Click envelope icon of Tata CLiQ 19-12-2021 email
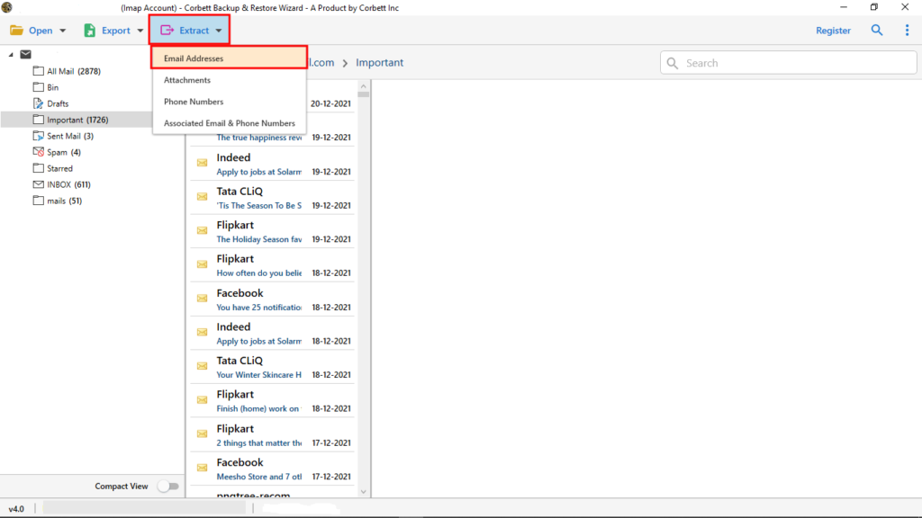Image resolution: width=922 pixels, height=518 pixels. [x=203, y=197]
